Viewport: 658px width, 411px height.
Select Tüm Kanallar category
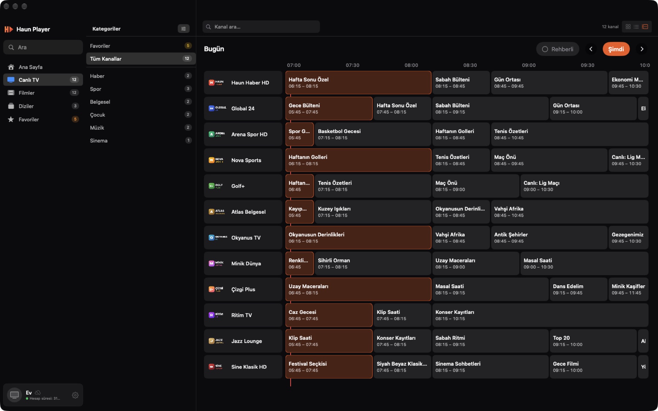[141, 58]
